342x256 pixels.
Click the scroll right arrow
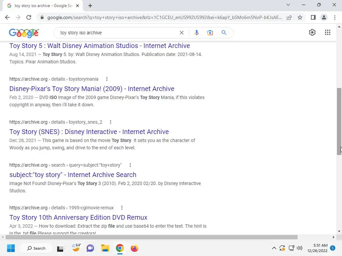pyautogui.click(x=334, y=237)
